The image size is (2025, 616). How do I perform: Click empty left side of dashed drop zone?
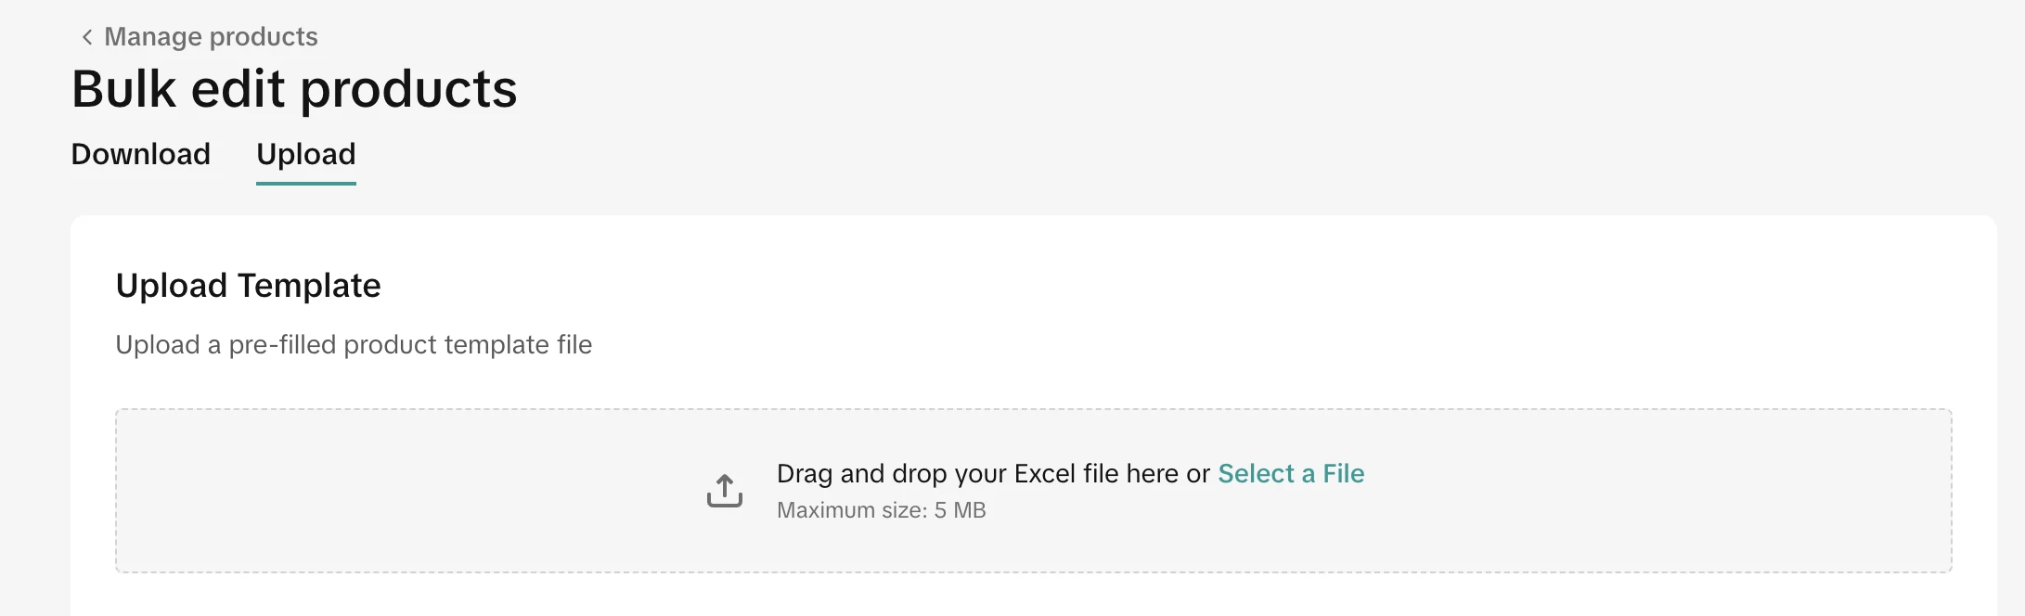coord(371,491)
